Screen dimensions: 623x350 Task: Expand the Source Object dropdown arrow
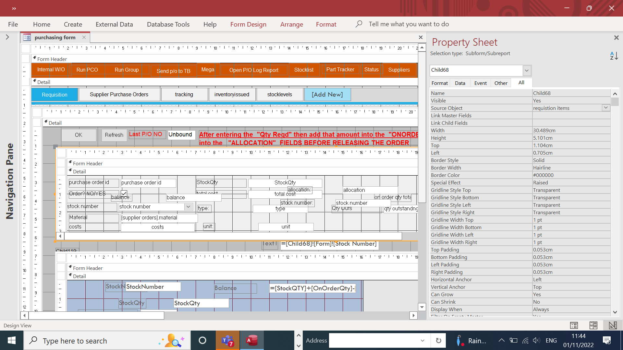point(606,108)
